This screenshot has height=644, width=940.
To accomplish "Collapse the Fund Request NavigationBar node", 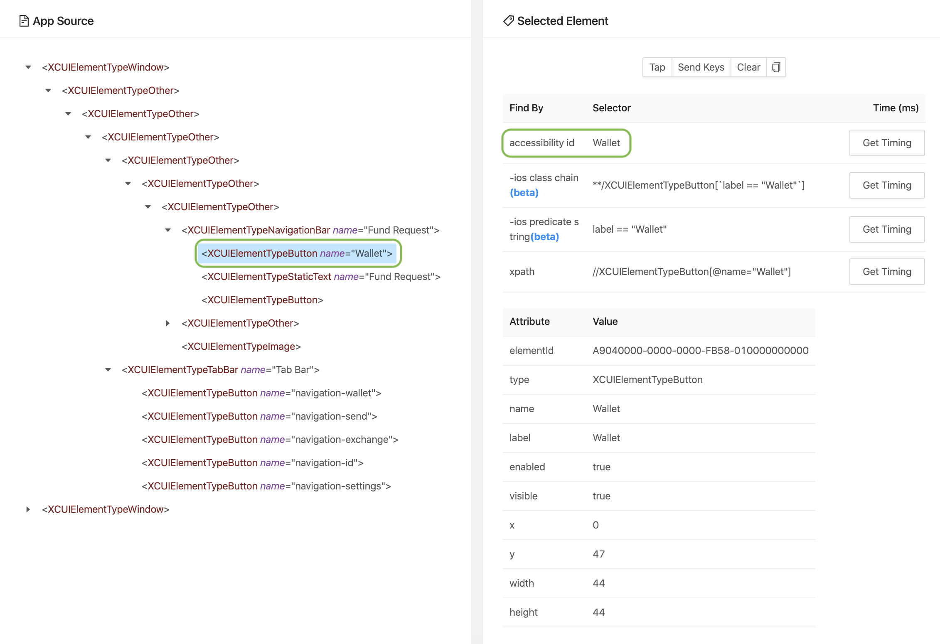I will coord(168,230).
